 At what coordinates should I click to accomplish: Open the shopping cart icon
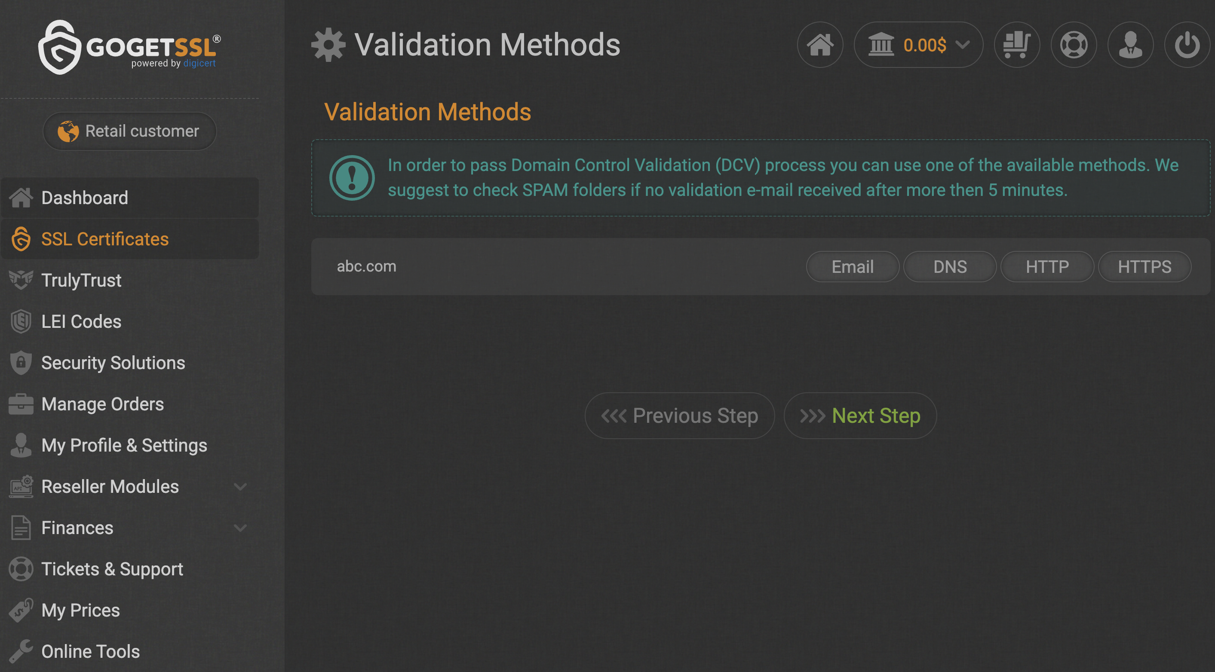pos(1016,45)
